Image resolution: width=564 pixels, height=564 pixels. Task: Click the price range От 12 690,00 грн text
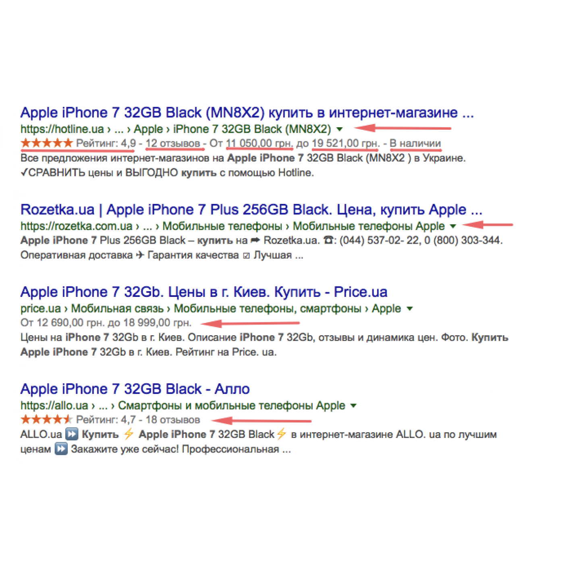click(x=106, y=323)
